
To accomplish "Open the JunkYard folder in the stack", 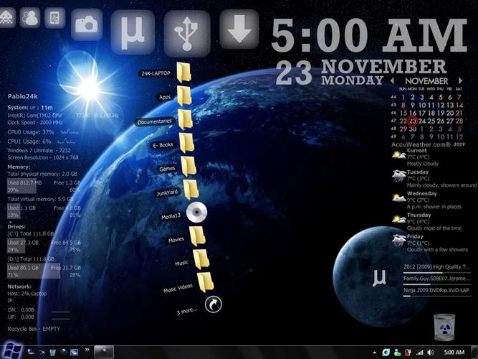I will pos(191,190).
